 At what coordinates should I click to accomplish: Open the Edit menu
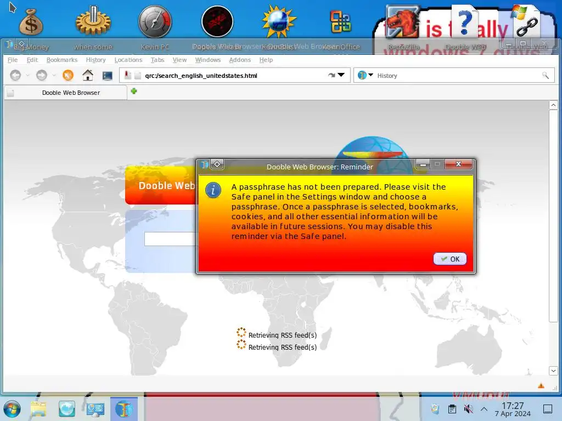(32, 60)
